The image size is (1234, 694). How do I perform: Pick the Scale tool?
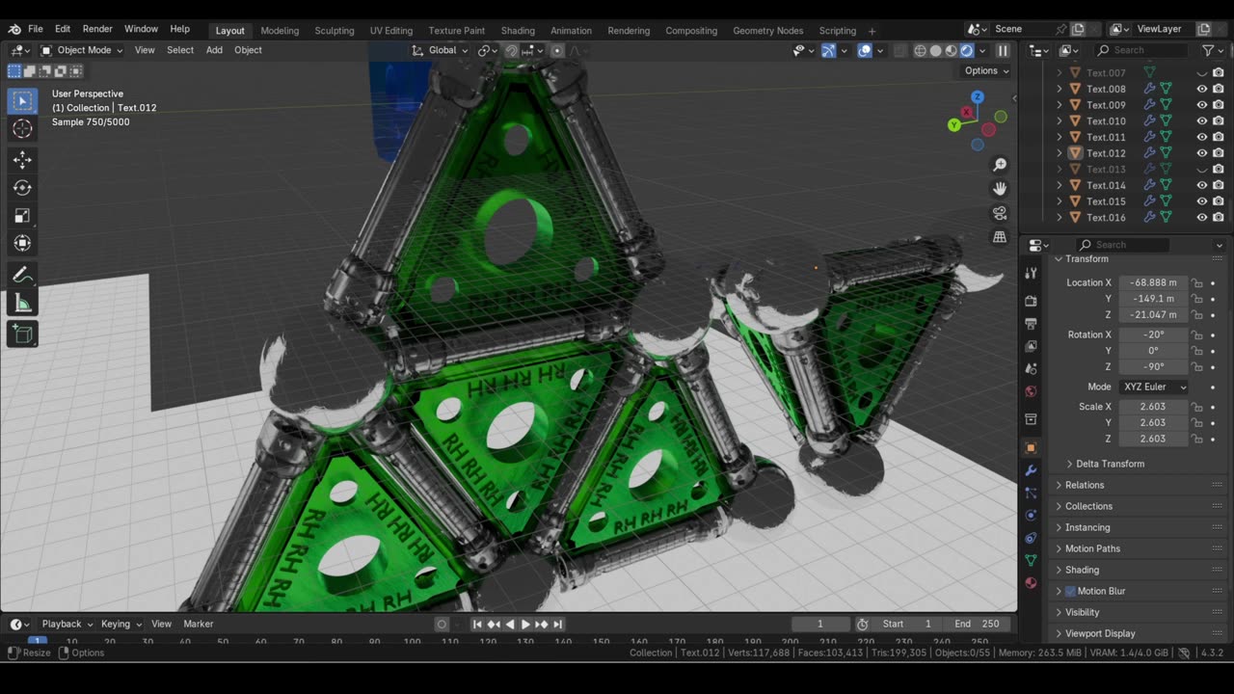22,216
